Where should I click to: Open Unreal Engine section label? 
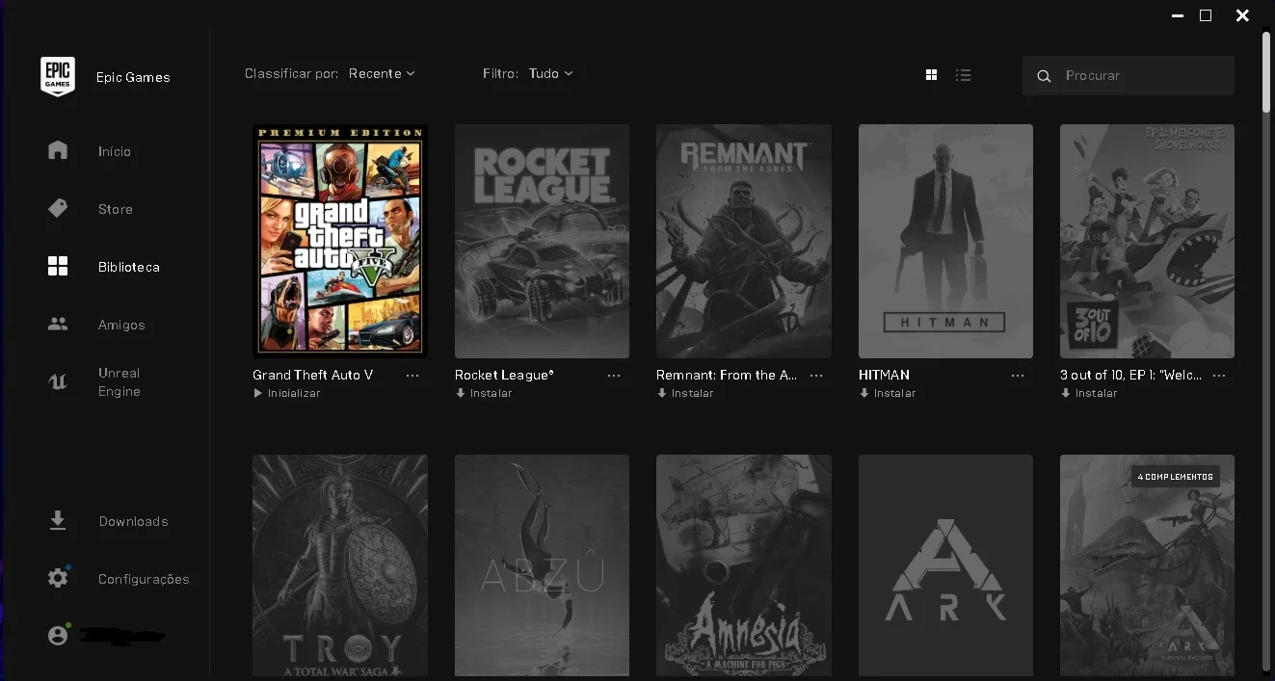(119, 381)
